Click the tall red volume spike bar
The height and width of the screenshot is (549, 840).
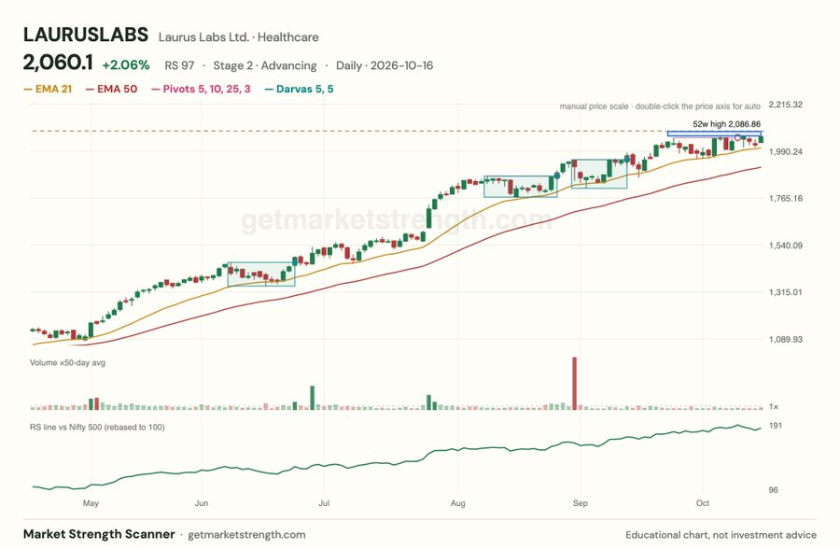574,384
